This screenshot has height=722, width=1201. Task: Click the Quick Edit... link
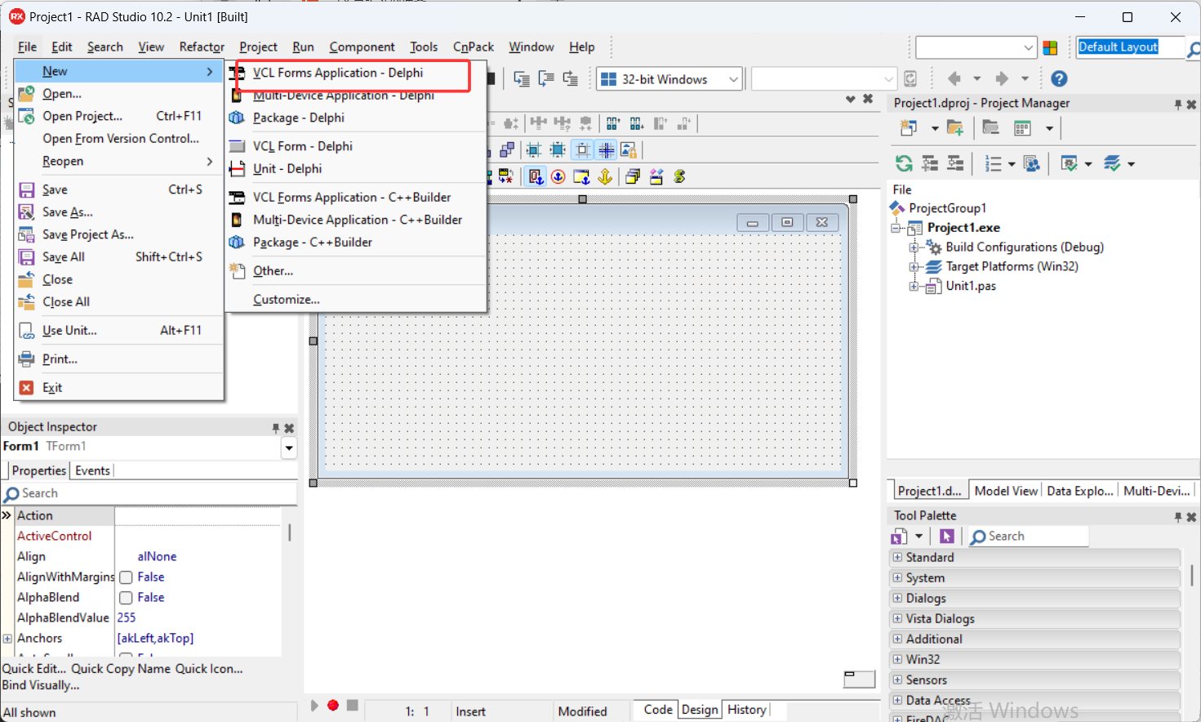[34, 669]
